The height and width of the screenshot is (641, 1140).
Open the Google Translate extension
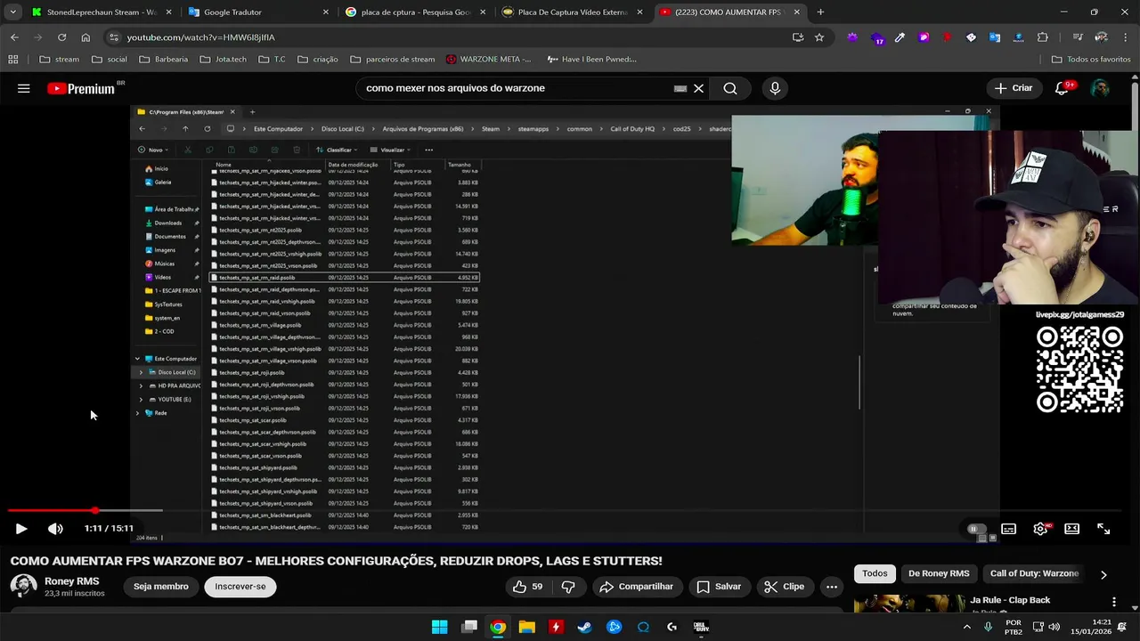click(x=995, y=37)
